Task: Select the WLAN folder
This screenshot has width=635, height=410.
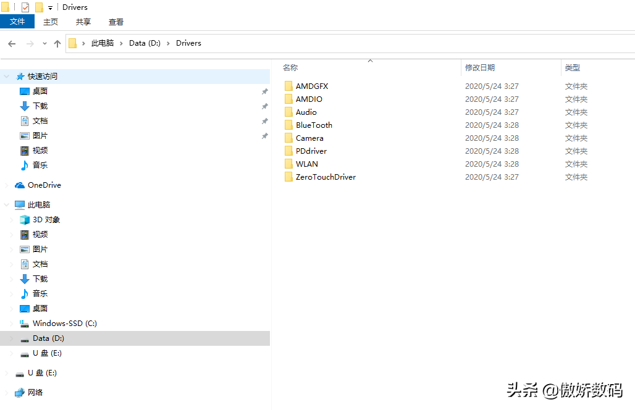Action: tap(306, 164)
